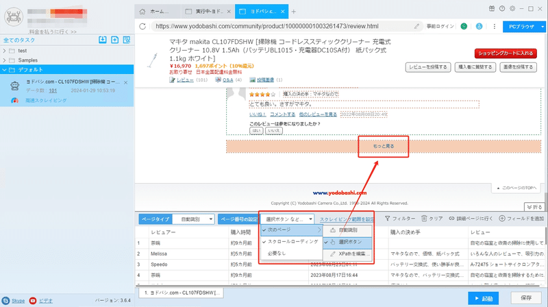Viewport: 548px width, 307px height.
Task: Click スクレイピング範囲を設定 link
Action: pos(347,219)
